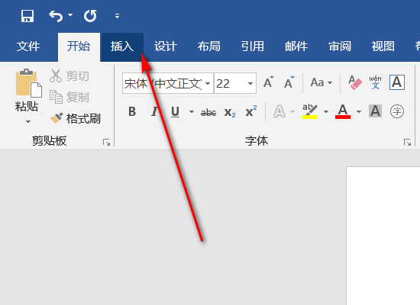Toggle strikethrough abc formatting

click(x=208, y=112)
